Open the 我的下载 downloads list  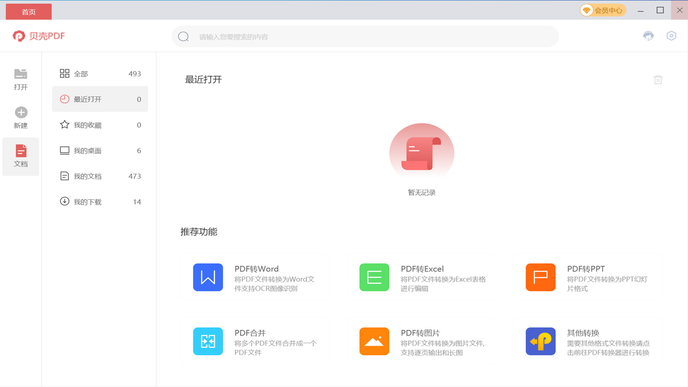[99, 202]
